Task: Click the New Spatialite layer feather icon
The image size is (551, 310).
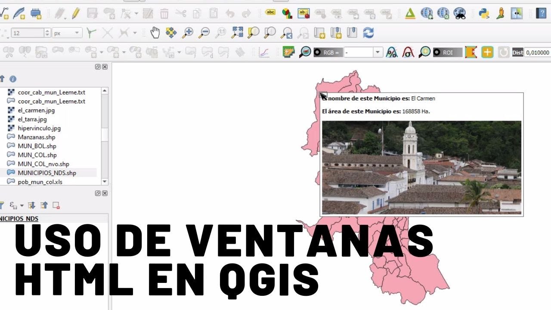Action: (x=19, y=13)
